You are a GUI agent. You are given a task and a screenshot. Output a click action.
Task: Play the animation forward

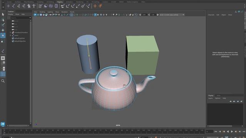(232, 132)
